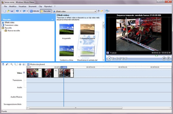This screenshot has height=114, width=173.
Task: Select Effetti video in the collections tree
Action: click(x=8, y=22)
